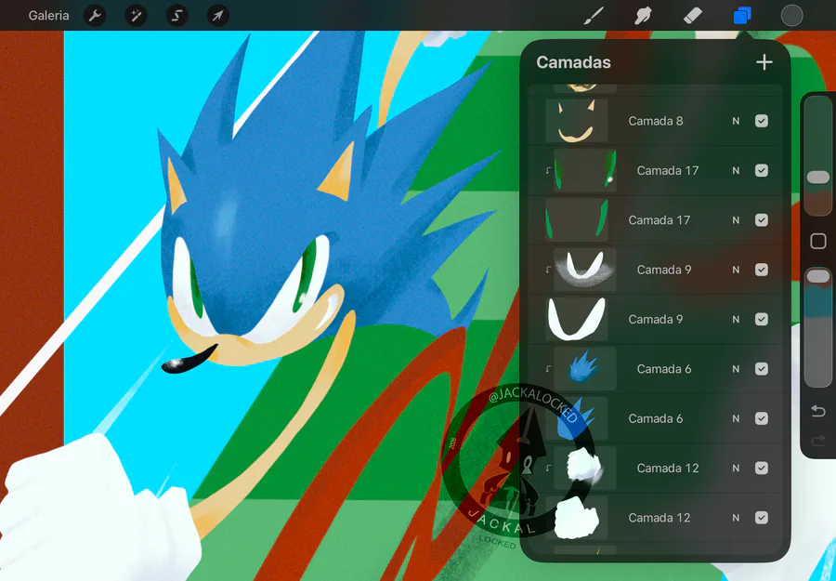
Task: Select the Smudge finger tool
Action: pos(643,16)
